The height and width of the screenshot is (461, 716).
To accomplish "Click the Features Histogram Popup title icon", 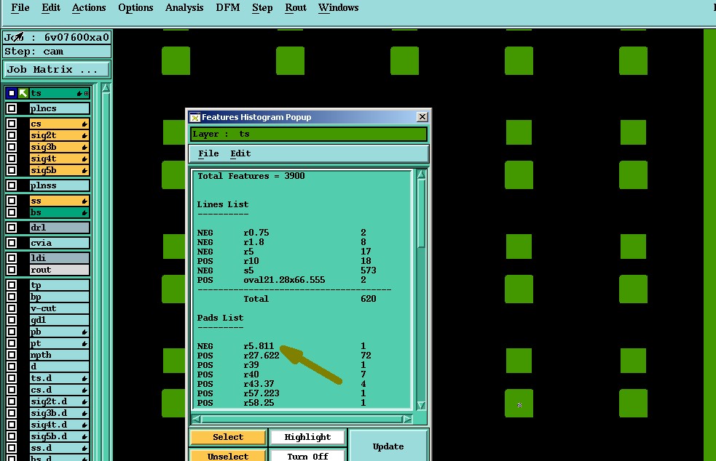I will pos(195,117).
